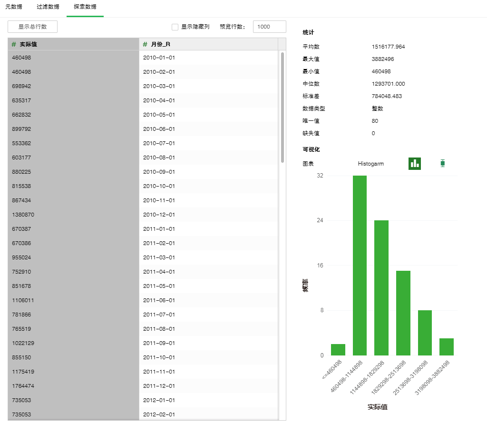Click the histogram bar for 3198098-3882498
Screen dimensions: 487x424
446,346
